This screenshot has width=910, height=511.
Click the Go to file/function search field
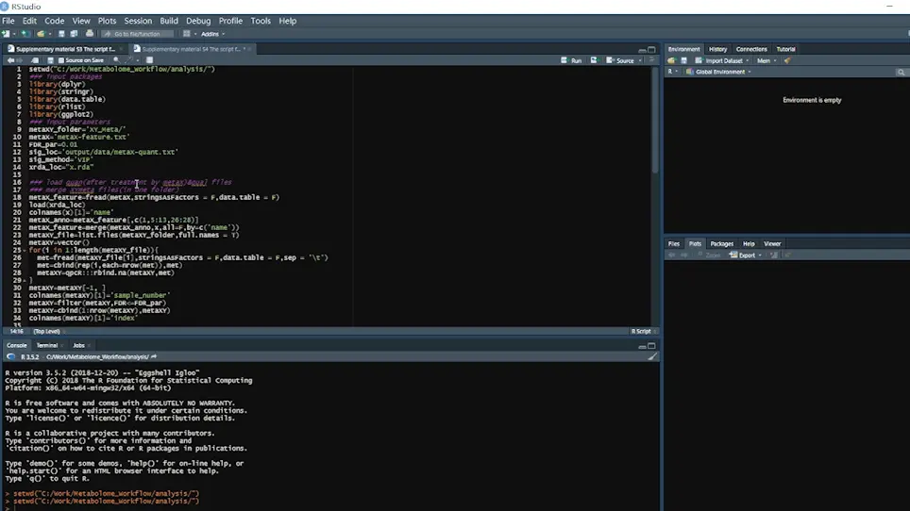click(137, 34)
